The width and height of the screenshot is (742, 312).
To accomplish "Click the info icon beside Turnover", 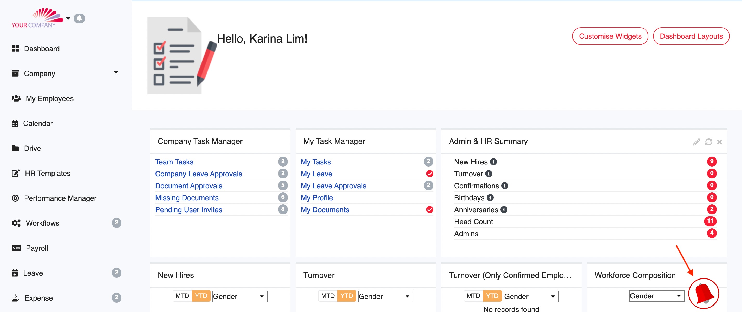I will point(489,174).
